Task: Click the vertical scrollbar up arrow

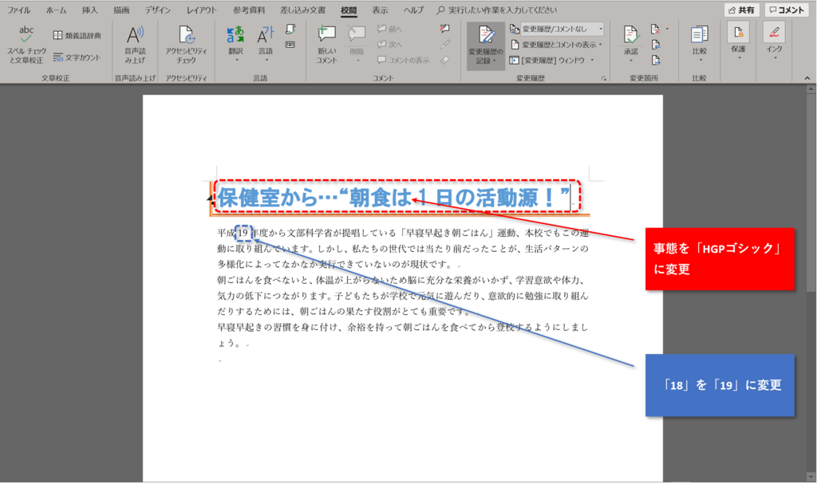Action: click(x=811, y=89)
